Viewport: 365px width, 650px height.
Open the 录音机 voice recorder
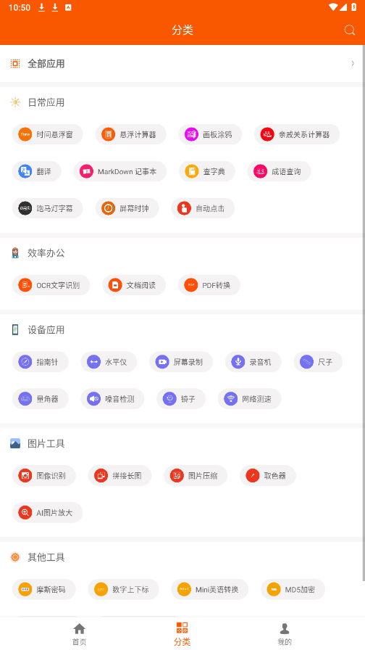253,362
